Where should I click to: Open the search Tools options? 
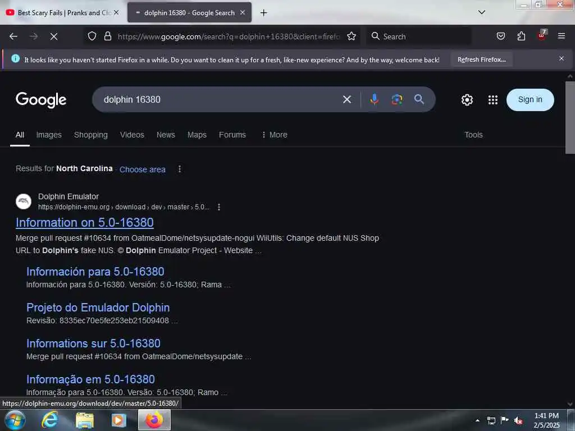[473, 135]
